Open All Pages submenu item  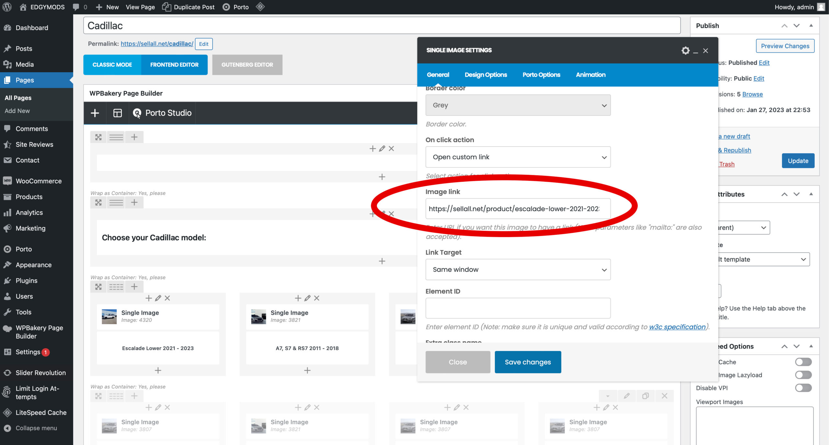[18, 98]
